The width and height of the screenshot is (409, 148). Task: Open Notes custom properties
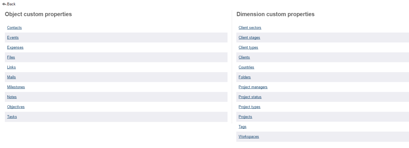(12, 97)
